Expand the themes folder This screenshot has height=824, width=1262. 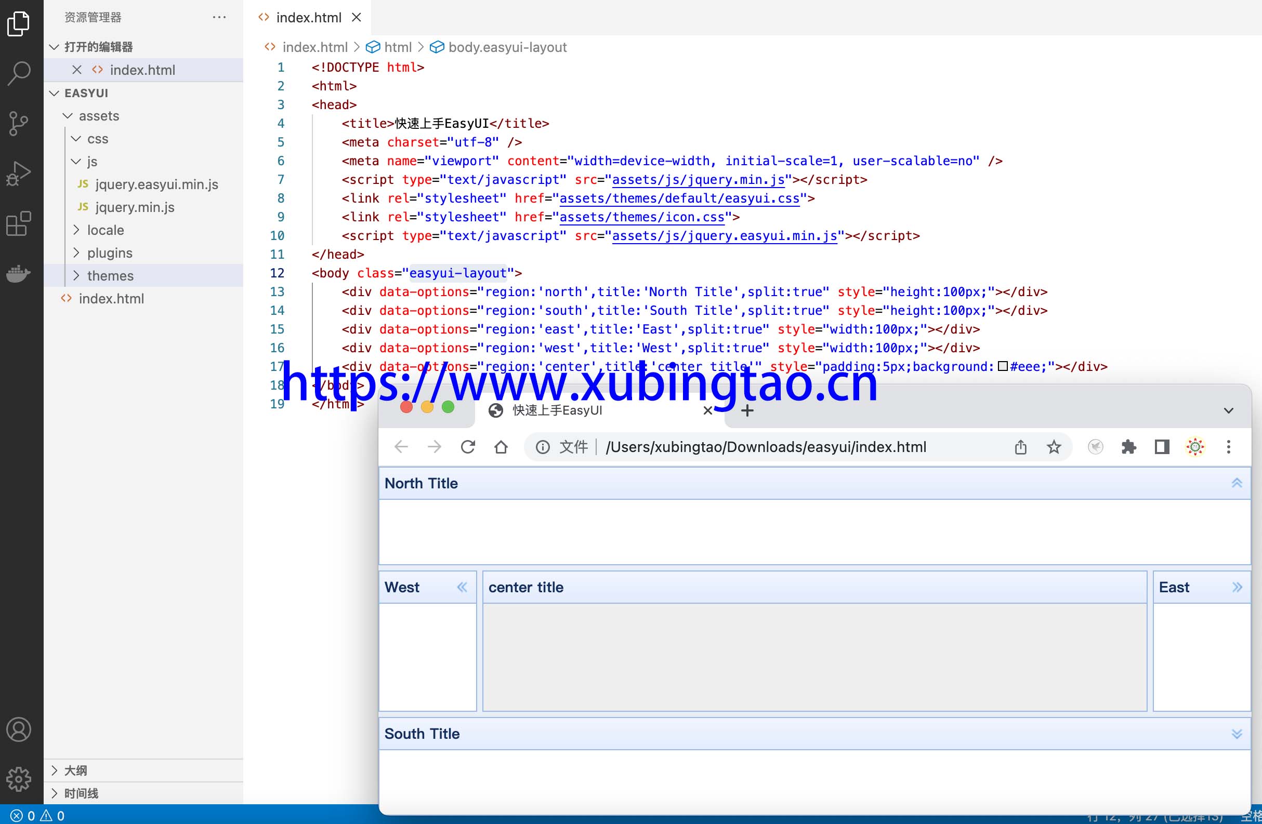[x=110, y=275]
